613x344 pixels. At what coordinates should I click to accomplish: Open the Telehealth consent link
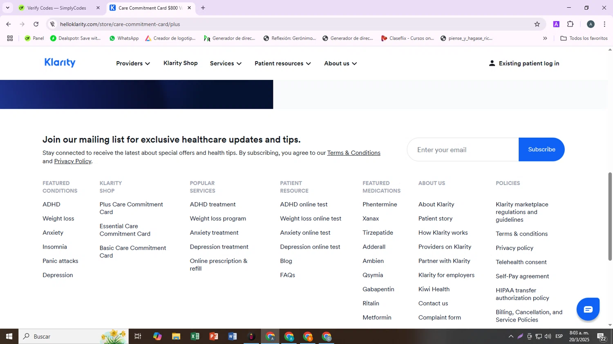point(521,262)
